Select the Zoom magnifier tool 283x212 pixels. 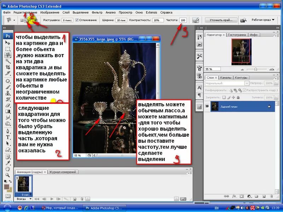[x=7, y=175]
